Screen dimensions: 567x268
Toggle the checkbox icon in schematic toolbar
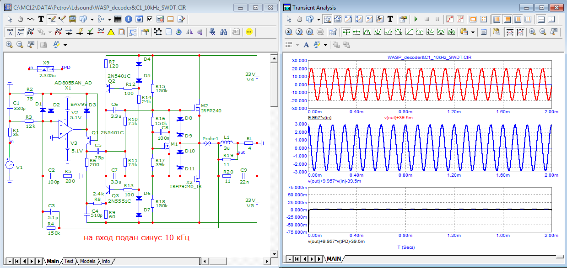tap(150, 19)
